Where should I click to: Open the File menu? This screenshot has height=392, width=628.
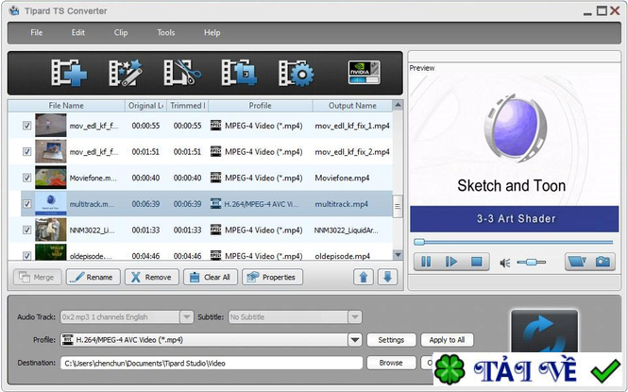tap(37, 32)
